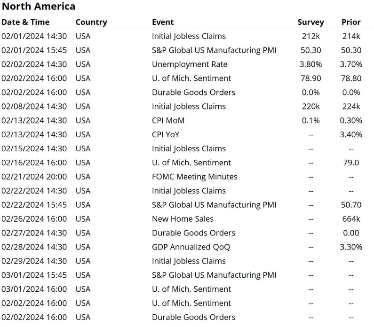Click the CPI MoM event
This screenshot has height=327, width=374.
(168, 121)
